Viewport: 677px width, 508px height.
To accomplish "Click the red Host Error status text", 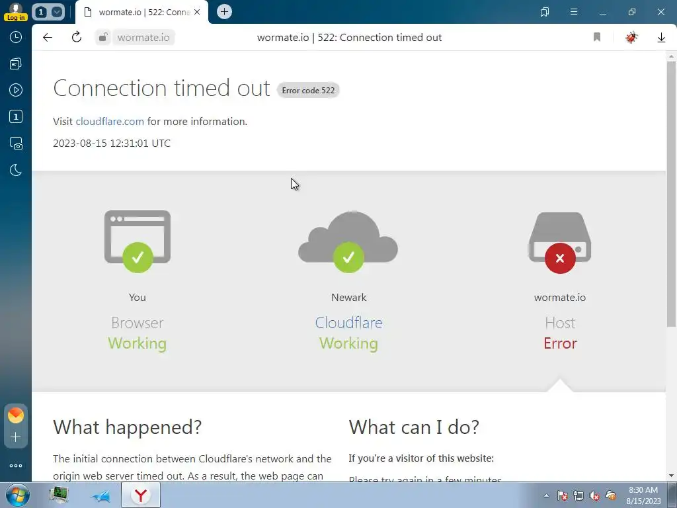I will click(x=560, y=343).
